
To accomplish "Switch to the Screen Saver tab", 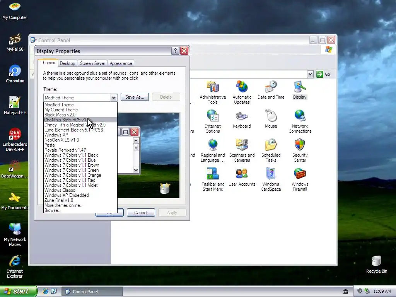I will 92,63.
